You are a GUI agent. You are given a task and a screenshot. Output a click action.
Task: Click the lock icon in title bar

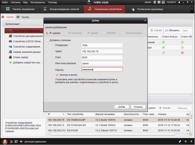(x=179, y=2)
